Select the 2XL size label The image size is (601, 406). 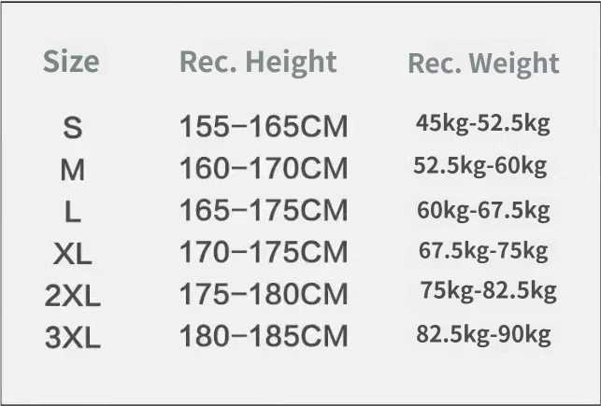tap(73, 296)
